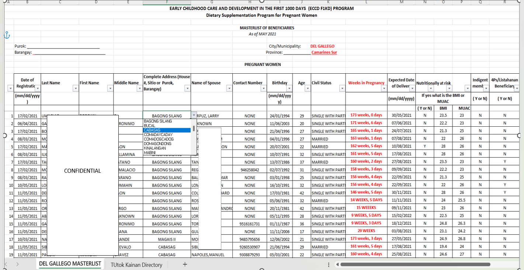Open the Middle Name filter dropdown
The height and width of the screenshot is (270, 524).
tap(140, 89)
